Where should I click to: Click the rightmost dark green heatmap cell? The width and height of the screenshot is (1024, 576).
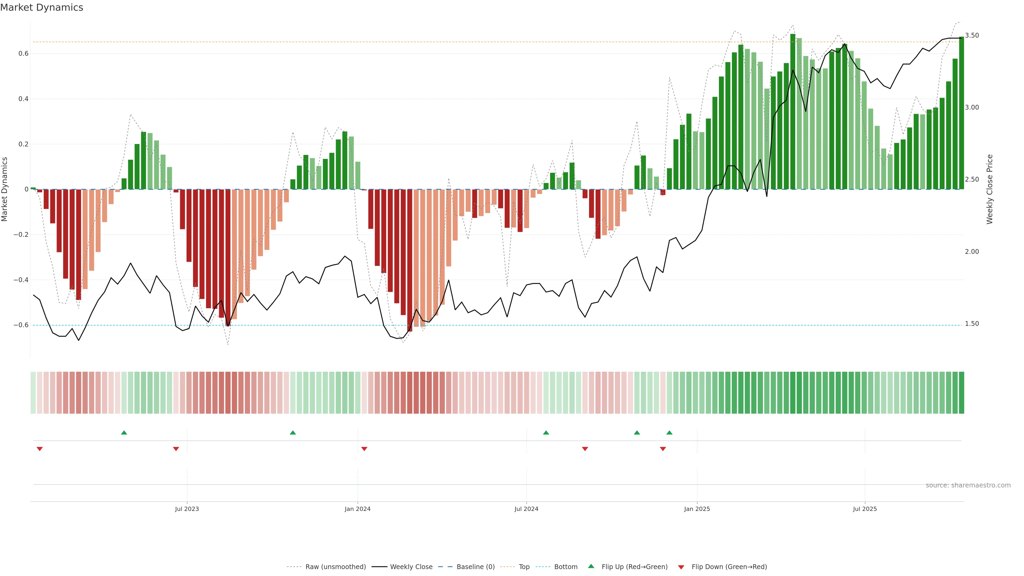click(x=961, y=392)
